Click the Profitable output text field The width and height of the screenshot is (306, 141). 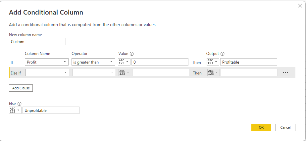(248, 62)
